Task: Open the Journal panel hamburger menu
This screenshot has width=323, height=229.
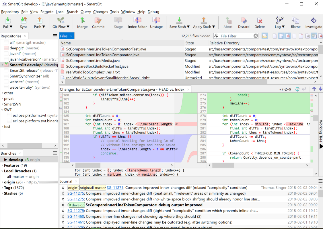Action: [320, 181]
